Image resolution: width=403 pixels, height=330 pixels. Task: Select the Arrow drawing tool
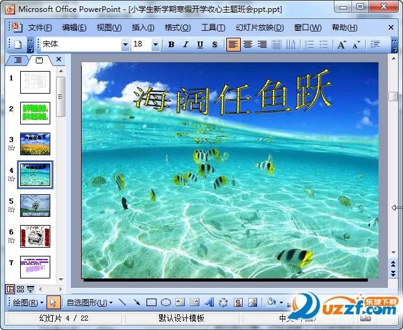click(x=137, y=302)
